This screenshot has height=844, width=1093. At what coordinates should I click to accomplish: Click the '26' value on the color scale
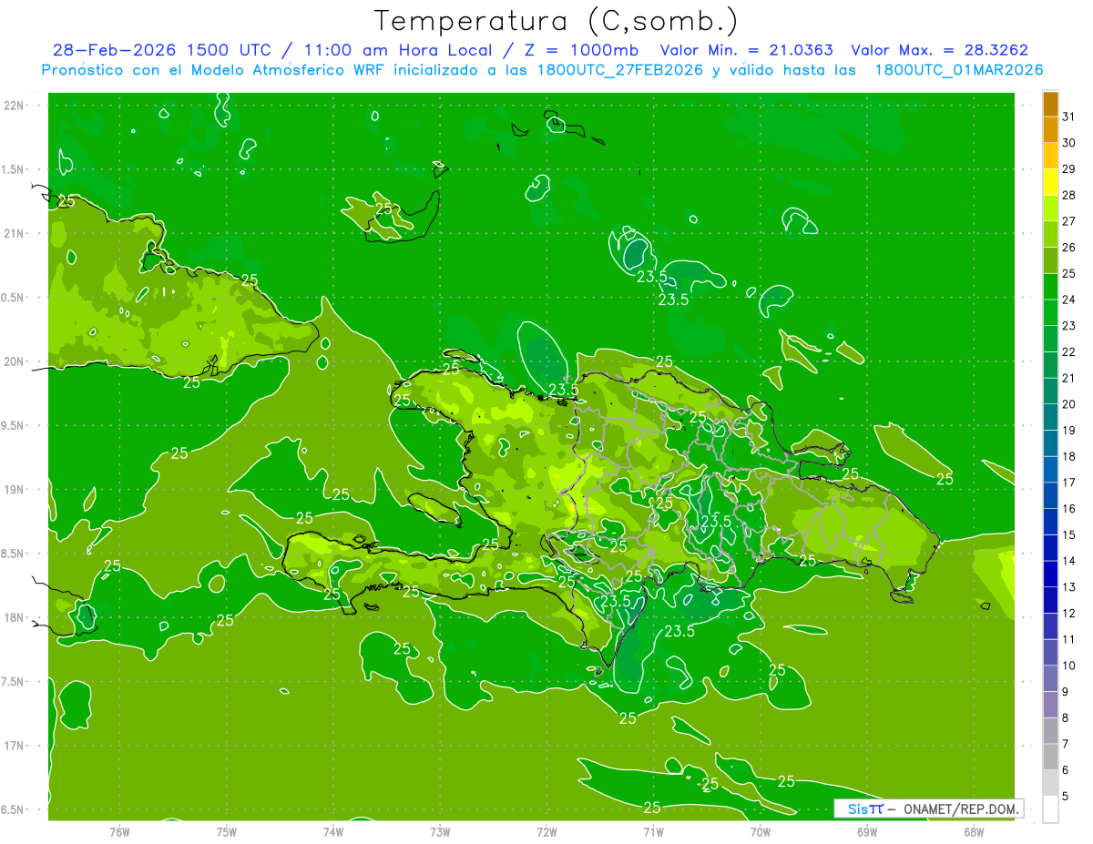[1069, 248]
